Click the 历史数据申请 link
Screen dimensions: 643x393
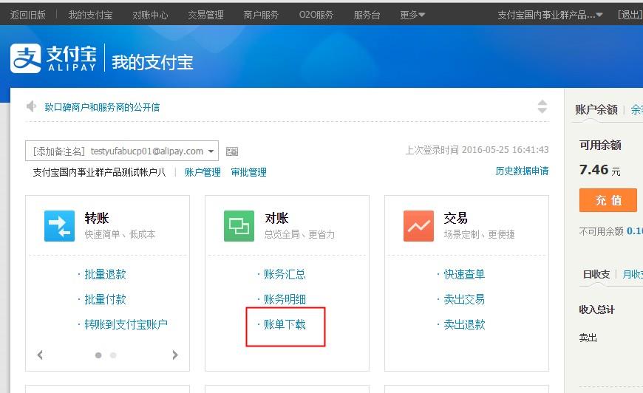tap(522, 171)
